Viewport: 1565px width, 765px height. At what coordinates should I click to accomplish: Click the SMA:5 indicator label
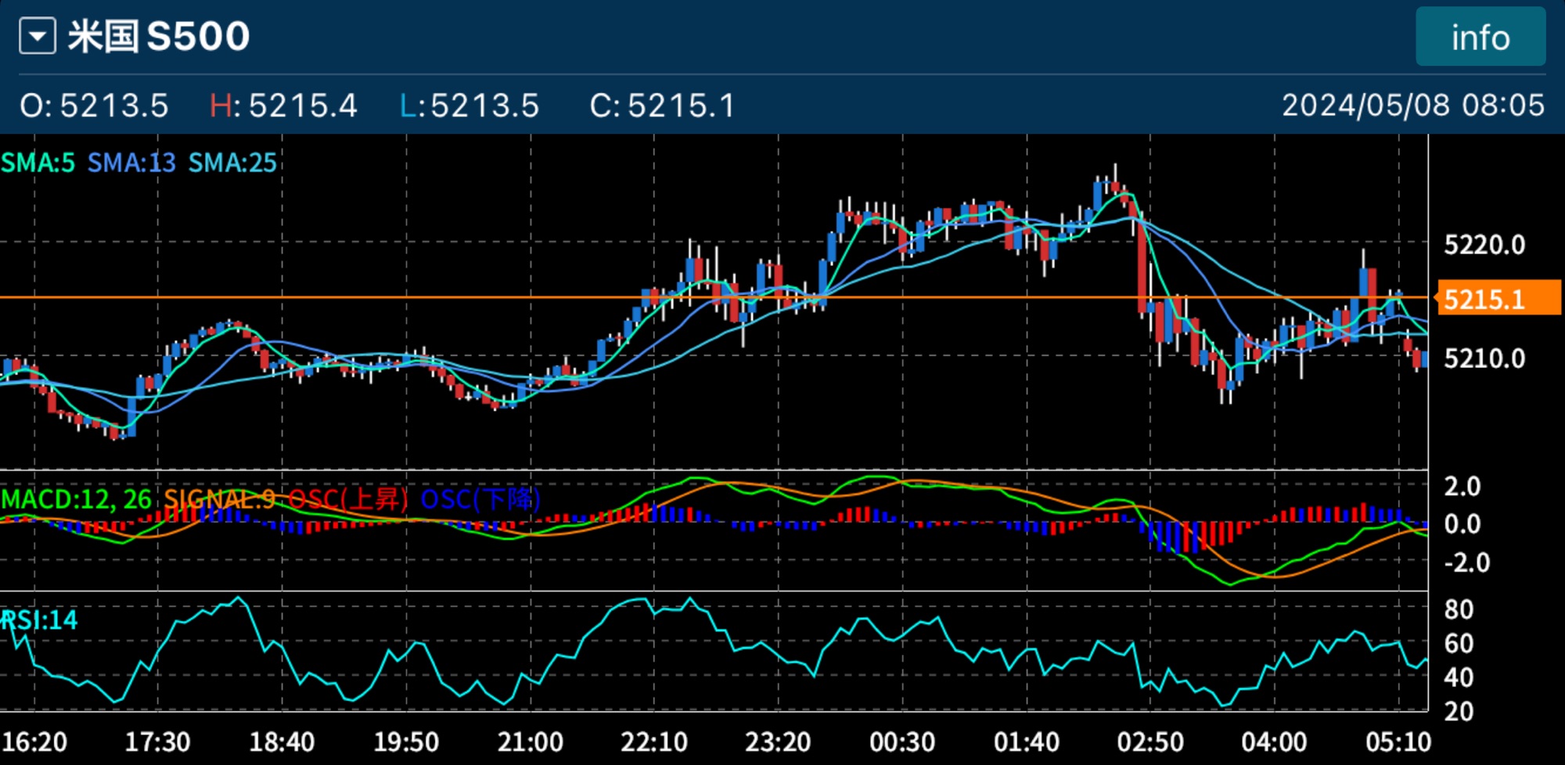click(x=38, y=163)
